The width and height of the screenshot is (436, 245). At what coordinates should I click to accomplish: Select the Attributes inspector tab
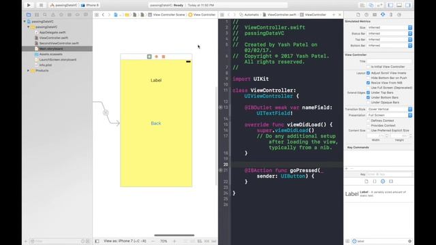(383, 15)
